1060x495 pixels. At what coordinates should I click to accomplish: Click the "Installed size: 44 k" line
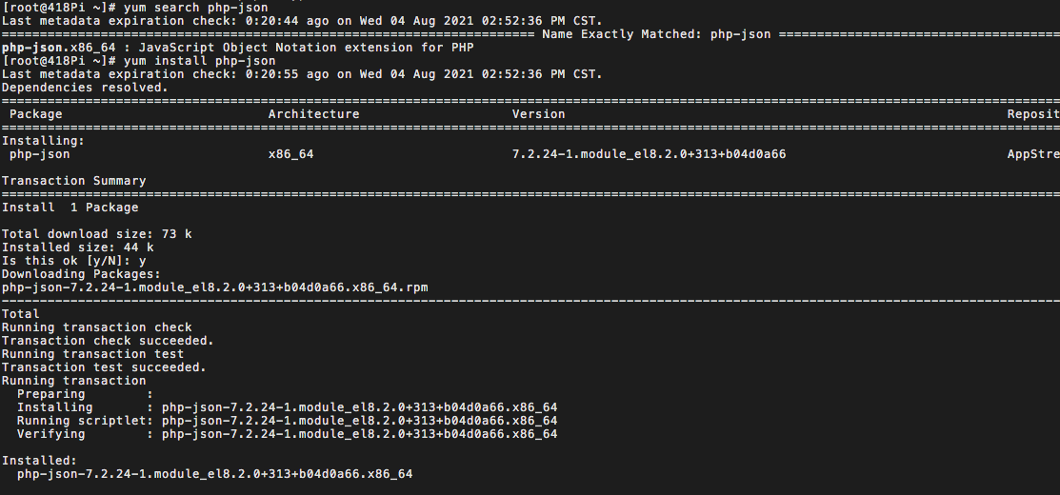[78, 247]
